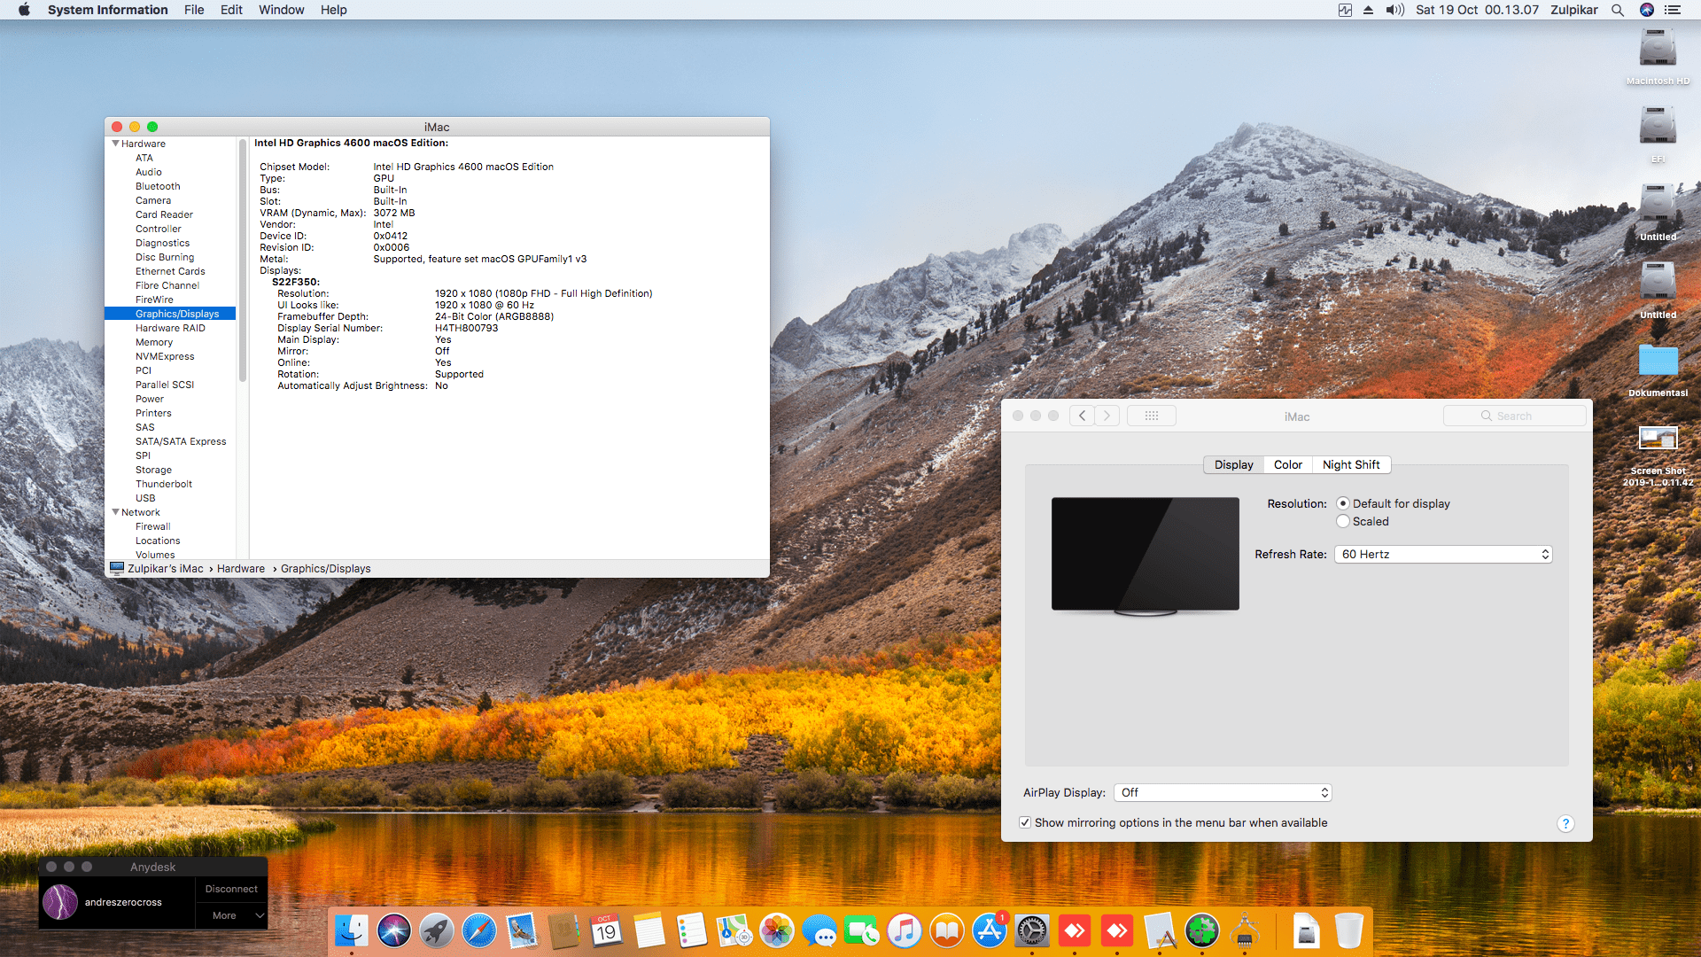Viewport: 1701px width, 957px height.
Task: Open Calendar icon showing 19
Action: pyautogui.click(x=607, y=931)
